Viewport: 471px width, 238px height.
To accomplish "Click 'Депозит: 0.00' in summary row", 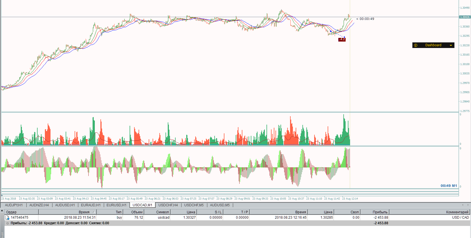I will coord(76,223).
